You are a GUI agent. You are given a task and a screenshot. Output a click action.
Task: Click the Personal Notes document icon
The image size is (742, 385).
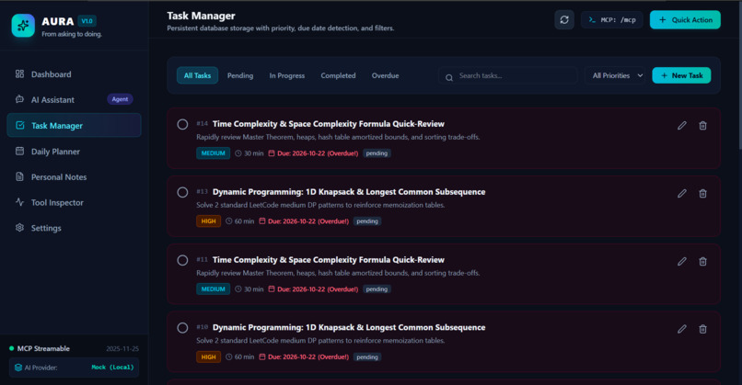click(x=19, y=176)
